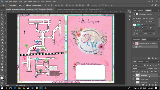Open the Fill percentage dropdown
The width and height of the screenshot is (160, 90).
coord(158,72)
